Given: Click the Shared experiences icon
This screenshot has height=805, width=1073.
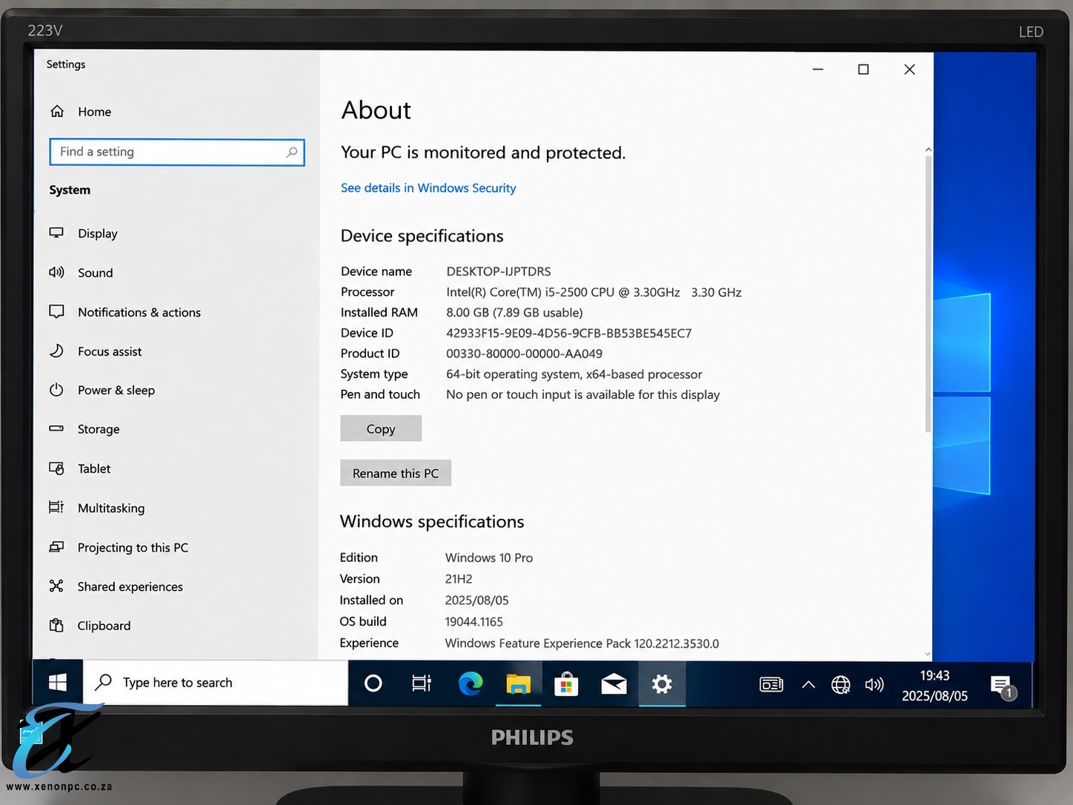Looking at the screenshot, I should click(56, 586).
